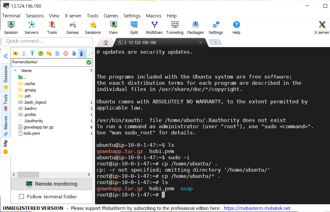Create a new folder in SFTP panel
Image resolution: width=330 pixels, height=212 pixels.
pos(49,53)
